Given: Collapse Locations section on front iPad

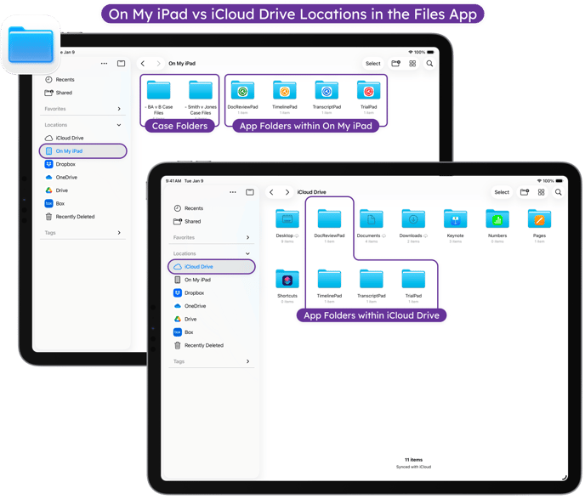Looking at the screenshot, I should coord(247,253).
